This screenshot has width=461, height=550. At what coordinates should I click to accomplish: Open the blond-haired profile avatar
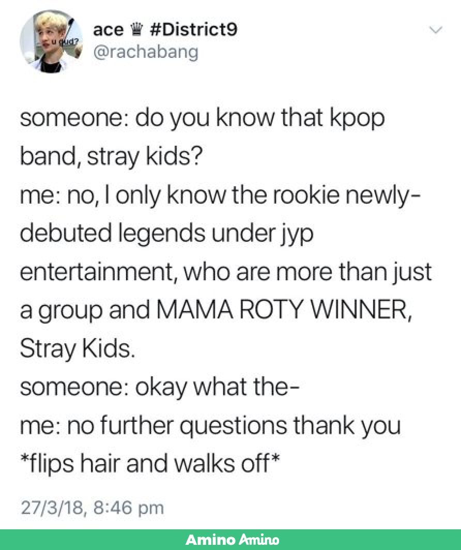coord(51,41)
